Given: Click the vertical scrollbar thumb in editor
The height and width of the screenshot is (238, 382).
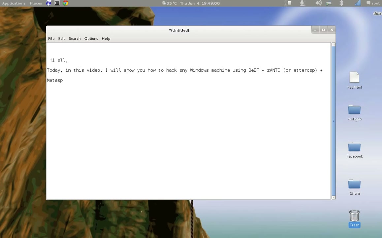Looking at the screenshot, I should pos(334,121).
